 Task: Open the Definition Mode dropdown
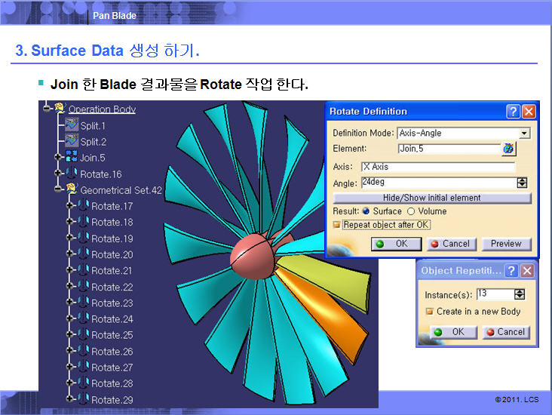[x=524, y=134]
